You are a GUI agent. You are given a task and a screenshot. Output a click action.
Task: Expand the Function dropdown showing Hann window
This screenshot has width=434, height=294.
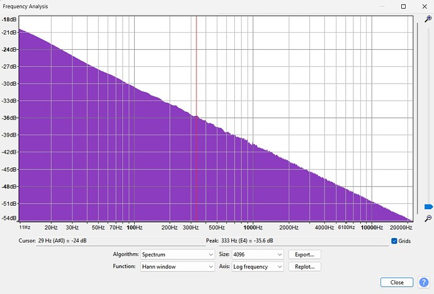(x=177, y=267)
